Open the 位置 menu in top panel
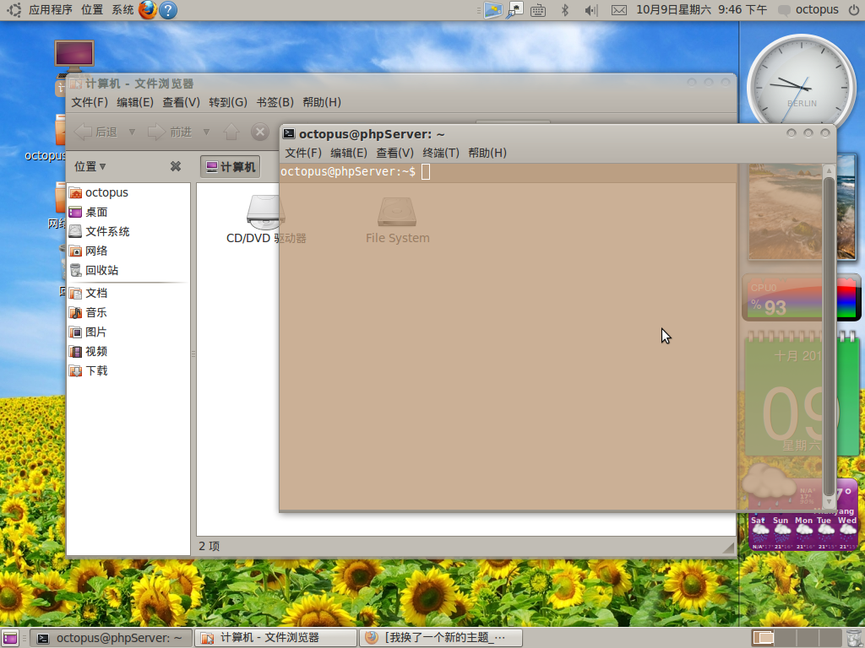 [91, 10]
